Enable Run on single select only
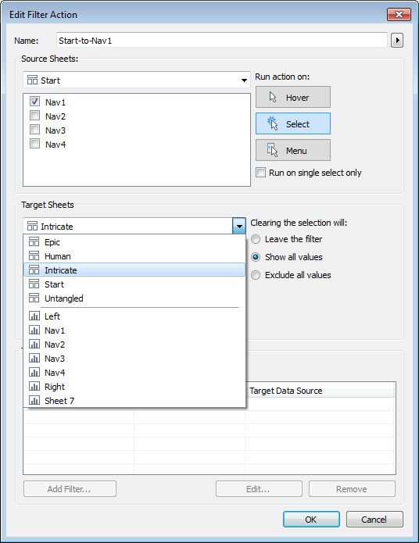The height and width of the screenshot is (543, 419). [260, 172]
